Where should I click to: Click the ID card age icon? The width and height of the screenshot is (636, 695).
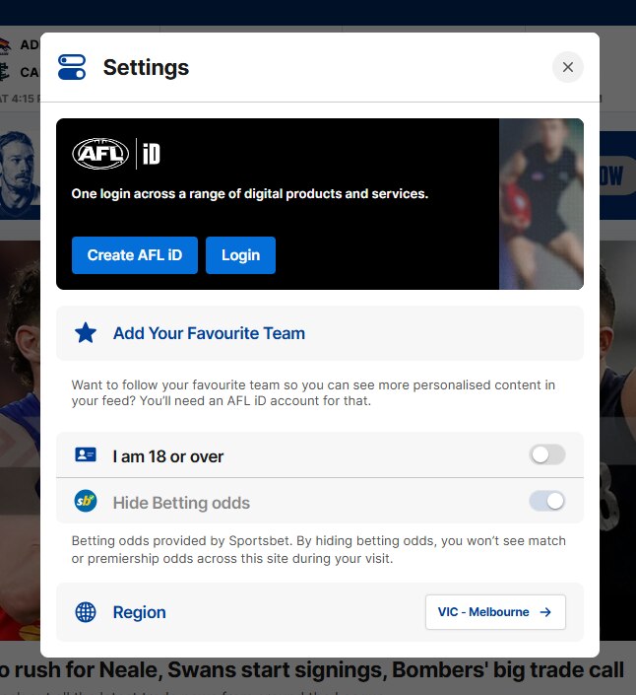pyautogui.click(x=86, y=455)
